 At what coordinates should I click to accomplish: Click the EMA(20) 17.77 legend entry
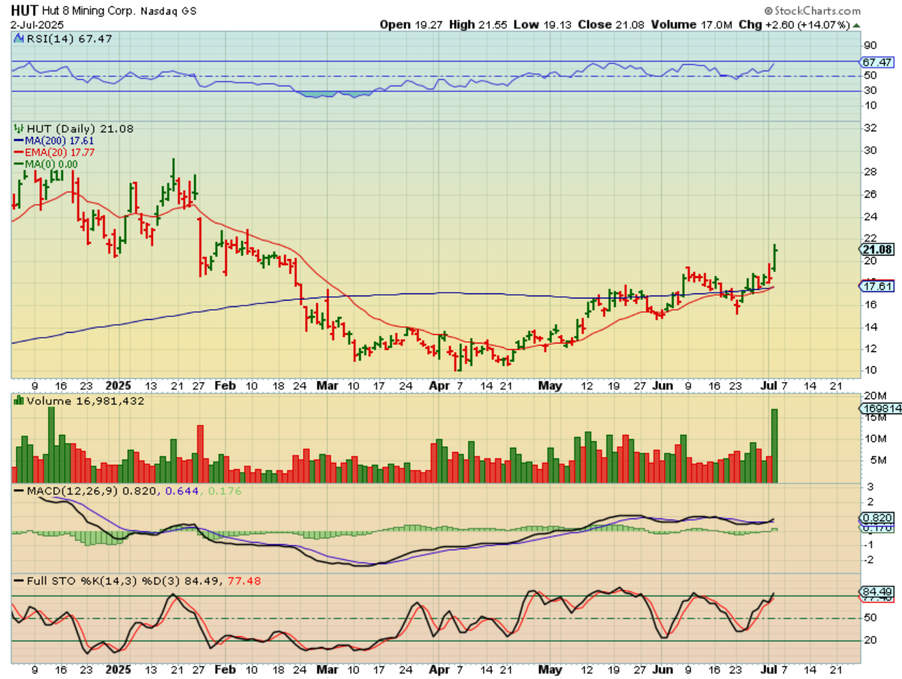pos(55,152)
